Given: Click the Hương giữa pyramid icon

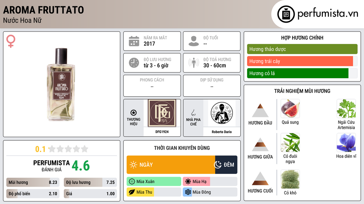Looking at the screenshot, I should pos(260,144).
